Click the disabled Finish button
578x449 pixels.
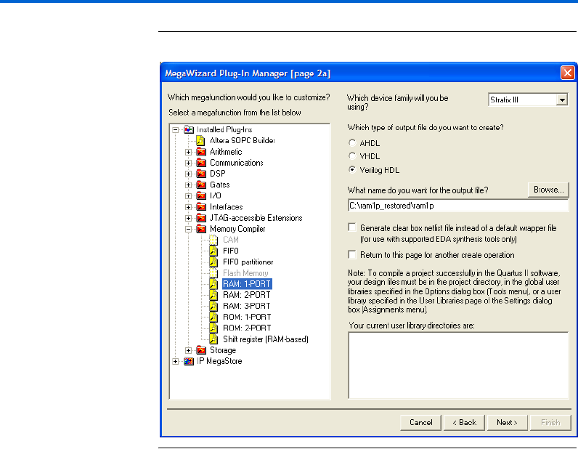click(x=550, y=422)
